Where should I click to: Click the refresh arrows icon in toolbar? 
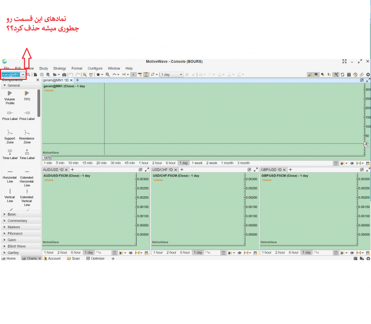pyautogui.click(x=342, y=74)
